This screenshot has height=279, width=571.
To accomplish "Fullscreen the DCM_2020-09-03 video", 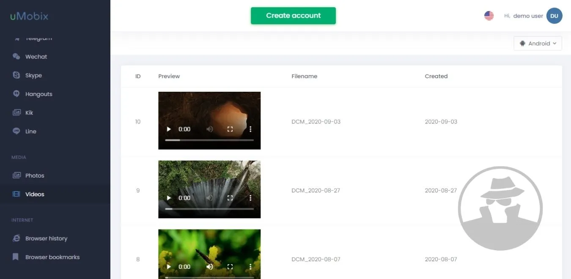I will (230, 129).
